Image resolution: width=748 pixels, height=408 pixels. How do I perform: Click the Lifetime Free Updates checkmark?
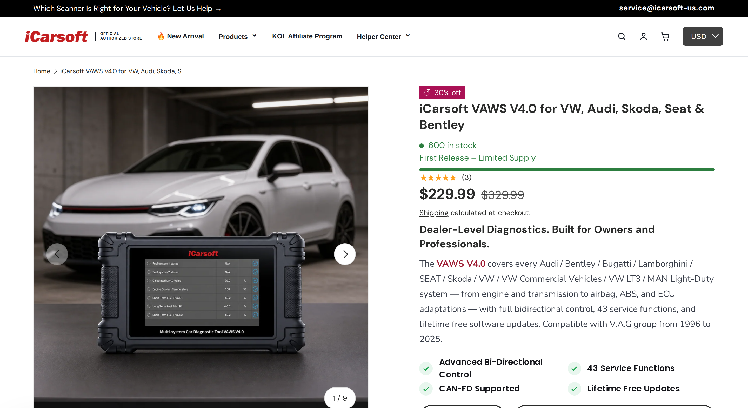click(x=574, y=389)
